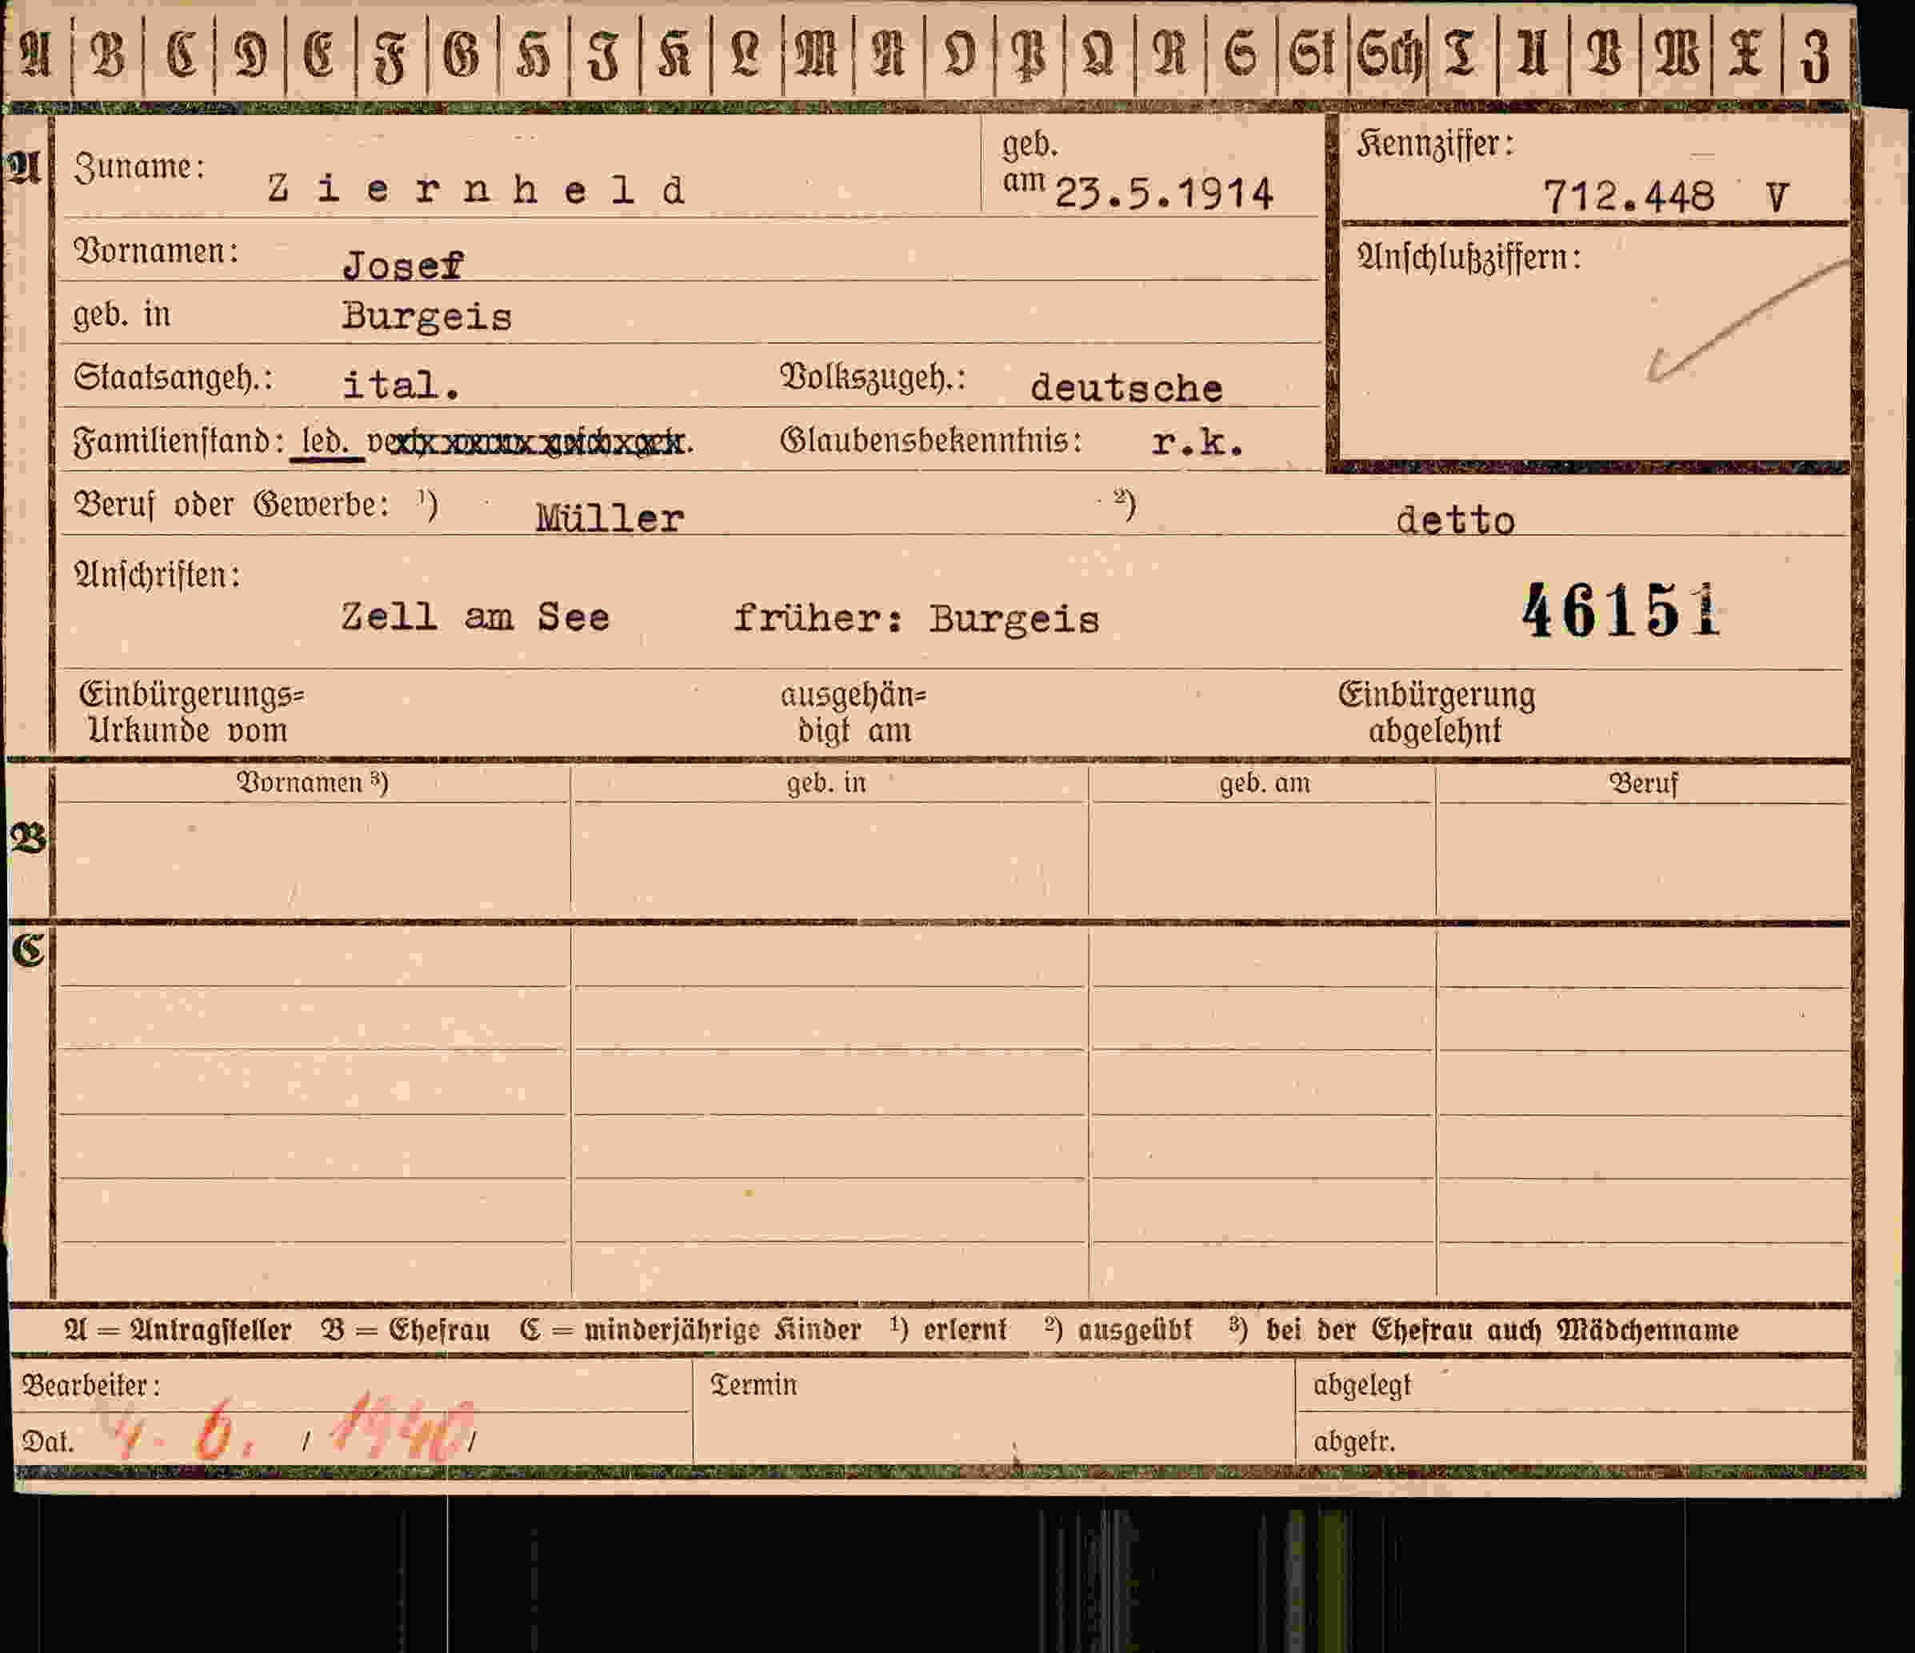Select the address "Zell am See"
Viewport: 1915px width, 1653px height.
pos(475,617)
